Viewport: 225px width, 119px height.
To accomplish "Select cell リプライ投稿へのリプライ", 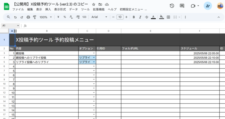I will (x=47, y=62).
